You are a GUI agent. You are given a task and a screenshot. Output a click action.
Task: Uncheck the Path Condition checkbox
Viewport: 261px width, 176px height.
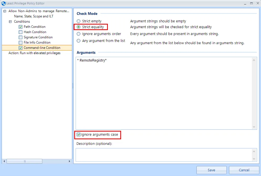point(21,27)
